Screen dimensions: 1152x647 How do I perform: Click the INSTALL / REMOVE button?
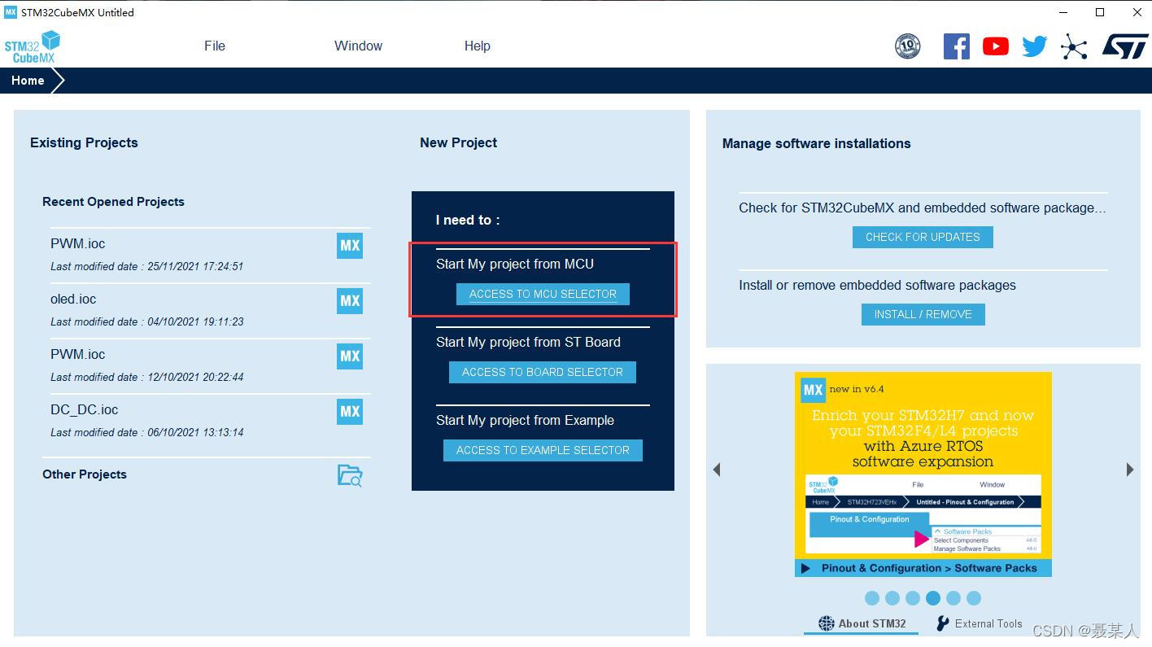[923, 314]
